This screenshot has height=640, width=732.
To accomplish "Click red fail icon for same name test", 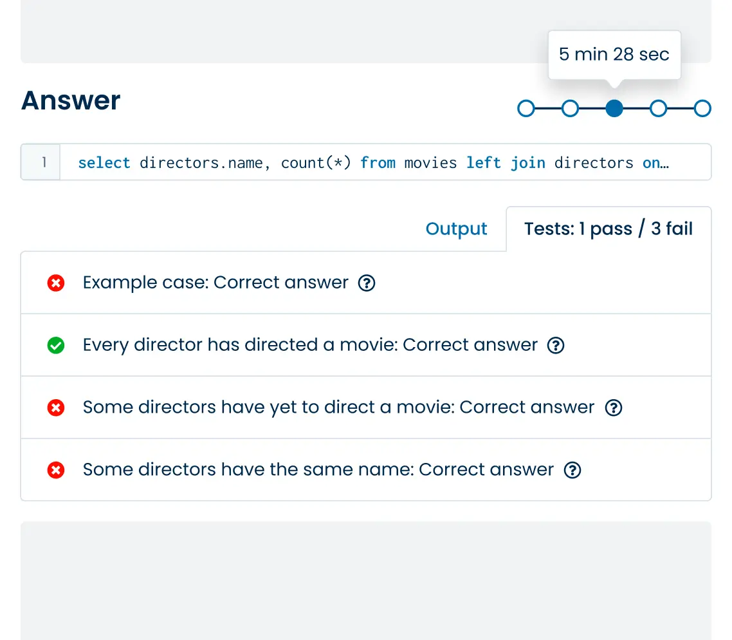I will tap(56, 470).
